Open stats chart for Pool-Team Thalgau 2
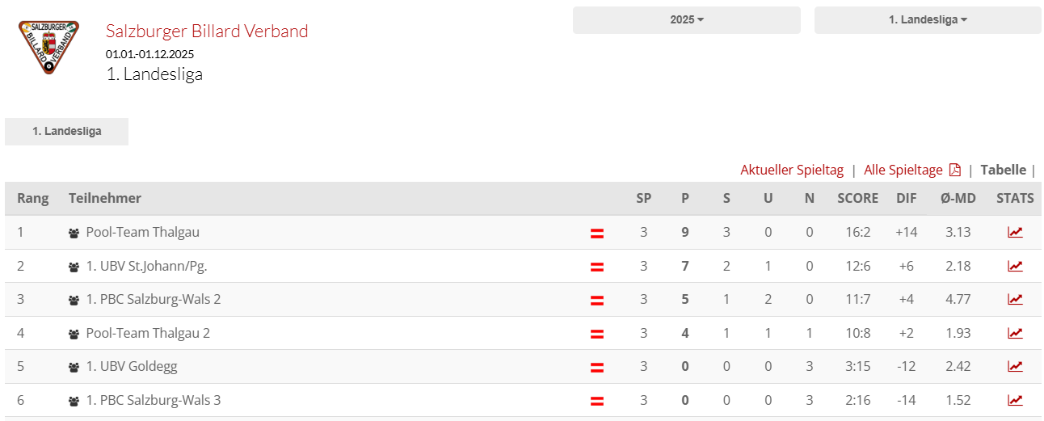This screenshot has width=1044, height=421. coord(1015,333)
